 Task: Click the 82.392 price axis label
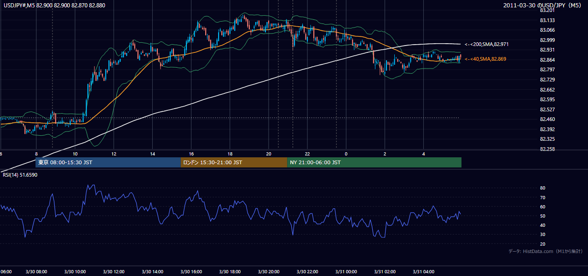click(547, 129)
